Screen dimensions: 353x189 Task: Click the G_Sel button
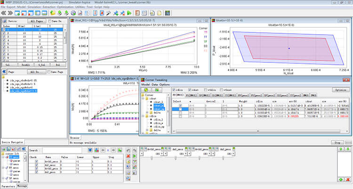[41, 65]
